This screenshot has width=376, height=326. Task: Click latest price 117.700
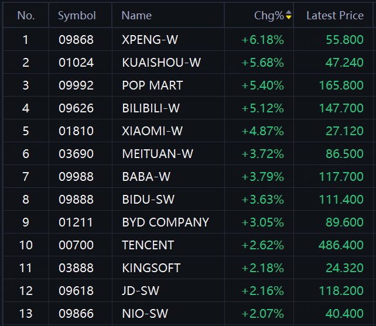tap(341, 177)
